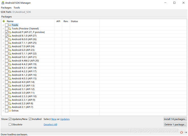Open the Tools menu in the menu bar

click(17, 8)
